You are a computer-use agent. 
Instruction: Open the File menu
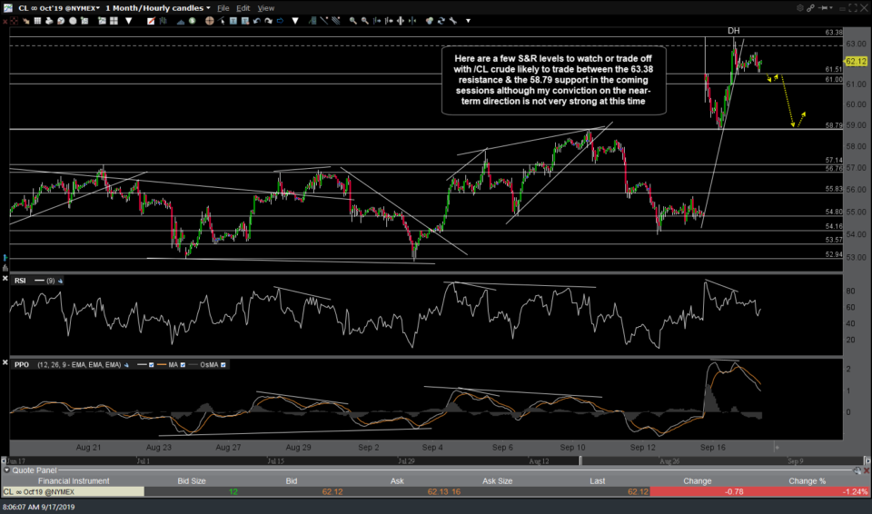point(223,7)
